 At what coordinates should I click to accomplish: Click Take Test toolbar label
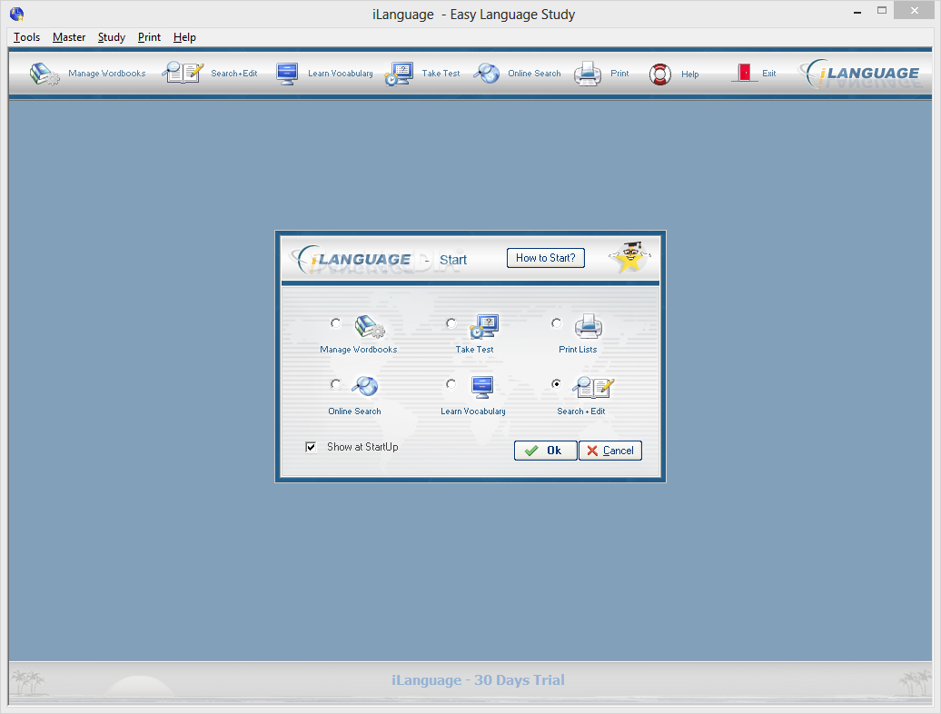[x=441, y=74]
